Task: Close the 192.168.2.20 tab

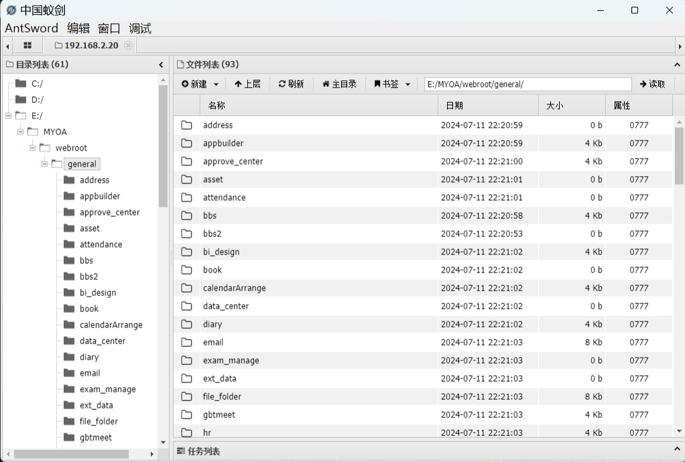Action: (128, 46)
